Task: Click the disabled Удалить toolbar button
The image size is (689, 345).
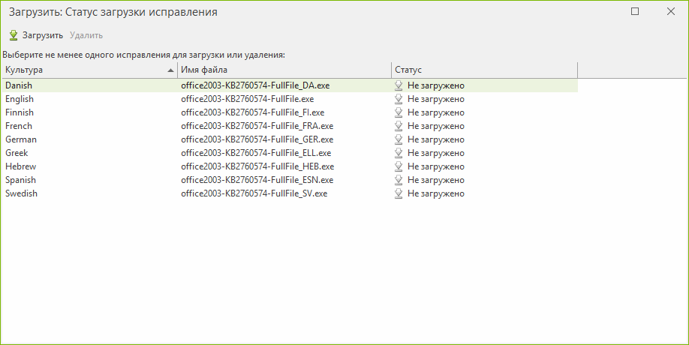Action: pyautogui.click(x=86, y=35)
